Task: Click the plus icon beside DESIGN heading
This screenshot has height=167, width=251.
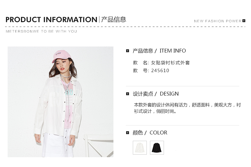Action: [127, 94]
